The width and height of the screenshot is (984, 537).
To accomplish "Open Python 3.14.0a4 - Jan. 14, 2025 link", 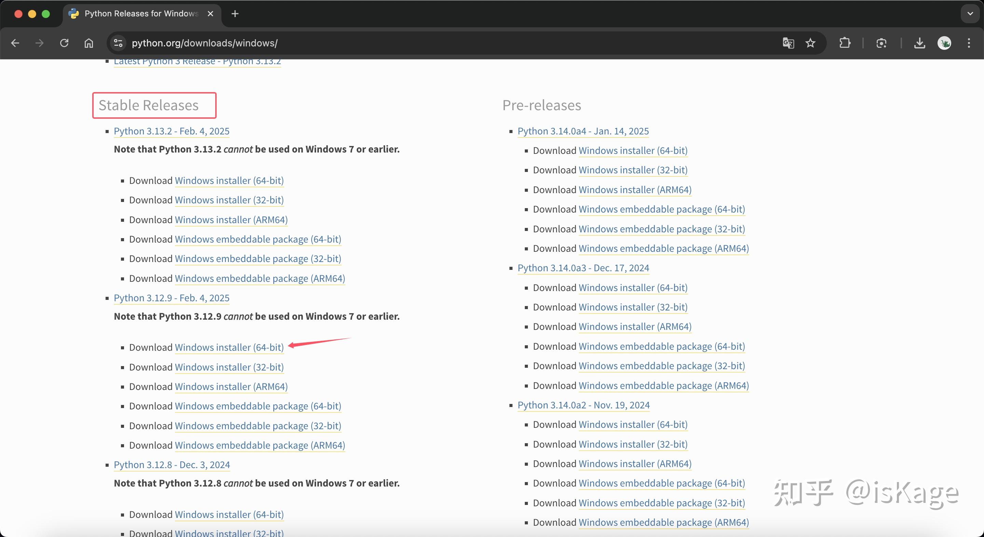I will coord(583,131).
